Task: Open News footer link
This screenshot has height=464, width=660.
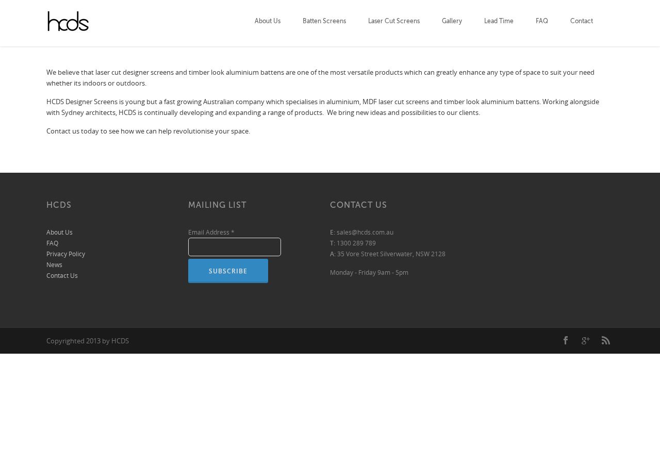Action: 54,265
